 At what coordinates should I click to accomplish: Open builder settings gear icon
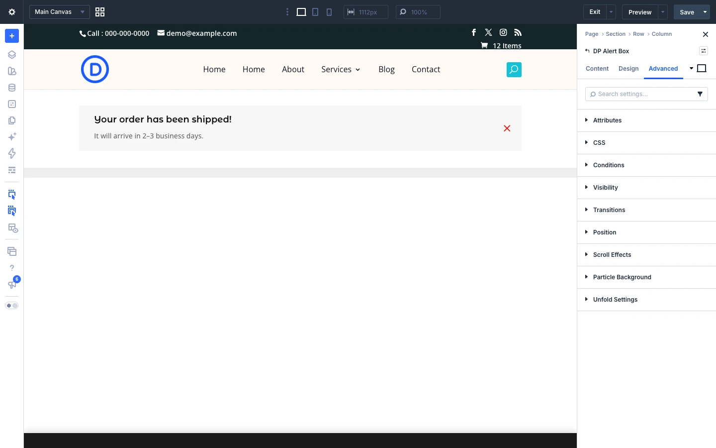tap(12, 12)
